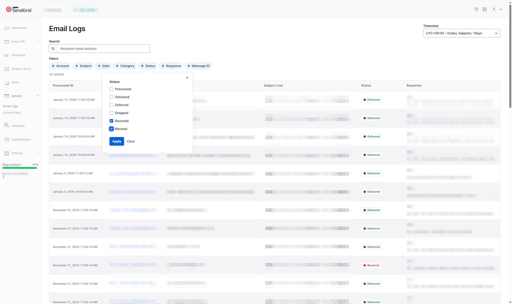512x304 pixels.
Task: Open the apps grid icon near the avatar
Action: coord(484,9)
